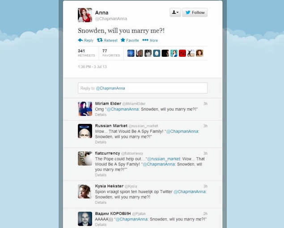Open @ChapmanAnna mention in Вадим КОРОВИН's tweet
The height and width of the screenshot is (228, 284).
(131, 219)
